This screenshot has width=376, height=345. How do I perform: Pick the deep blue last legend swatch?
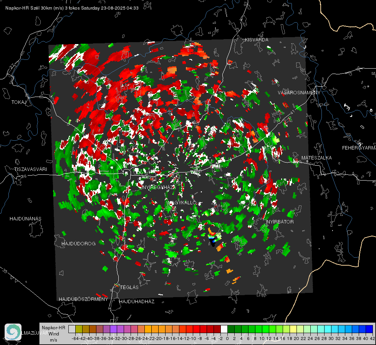(x=369, y=329)
